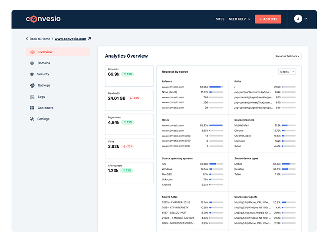Click the Requests by source heading
Viewport: 329px width, 240px height.
tap(175, 72)
